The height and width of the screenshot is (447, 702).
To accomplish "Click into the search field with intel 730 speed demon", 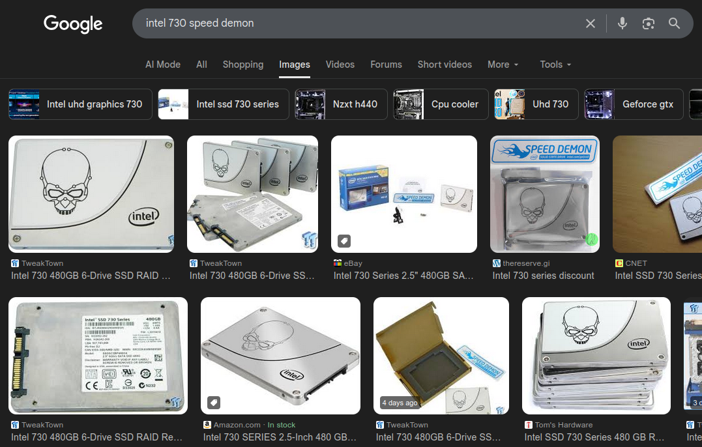I will (358, 23).
